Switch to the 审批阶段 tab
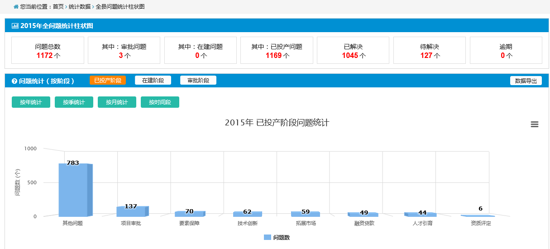This screenshot has width=550, height=249. [198, 80]
